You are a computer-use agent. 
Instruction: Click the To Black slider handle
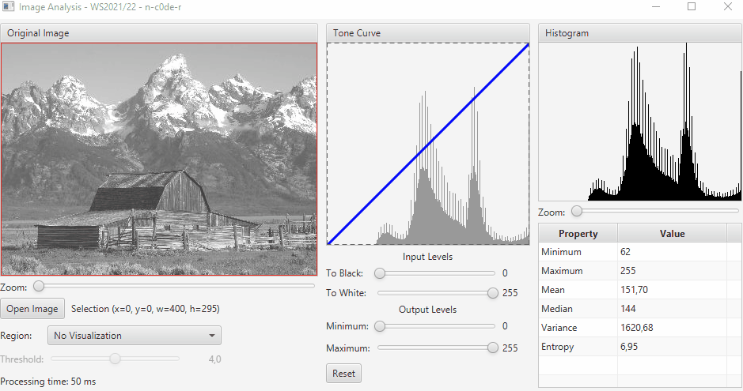point(380,273)
